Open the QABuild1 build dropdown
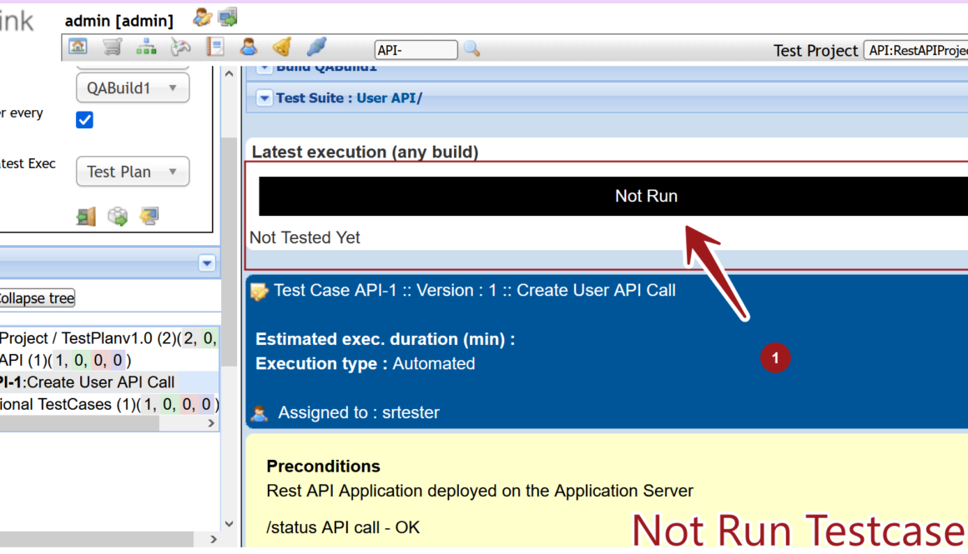 [x=132, y=88]
